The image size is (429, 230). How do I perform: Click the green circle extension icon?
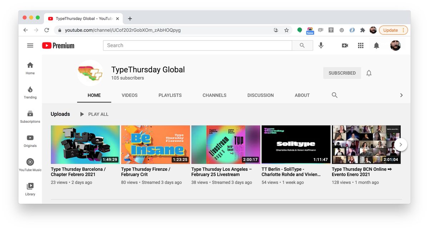300,30
